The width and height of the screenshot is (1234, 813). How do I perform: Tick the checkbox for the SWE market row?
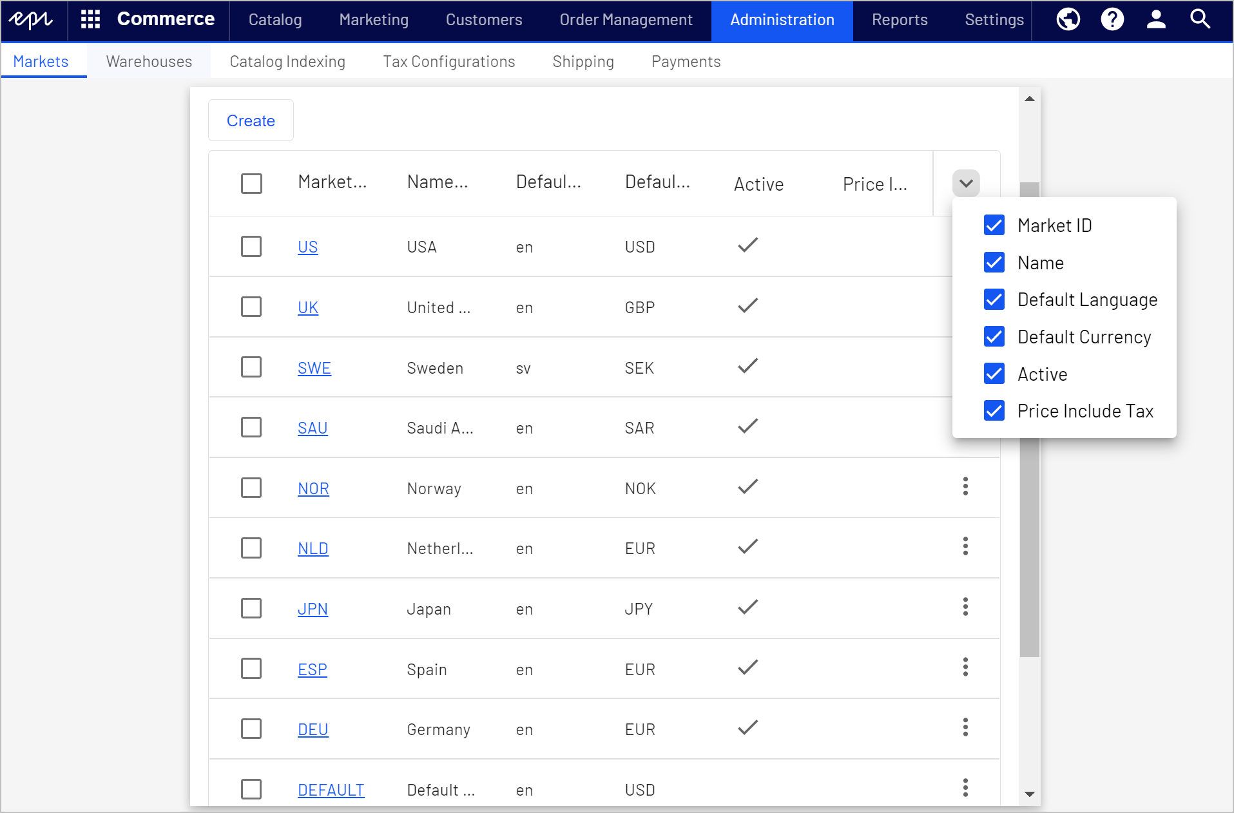pos(251,367)
